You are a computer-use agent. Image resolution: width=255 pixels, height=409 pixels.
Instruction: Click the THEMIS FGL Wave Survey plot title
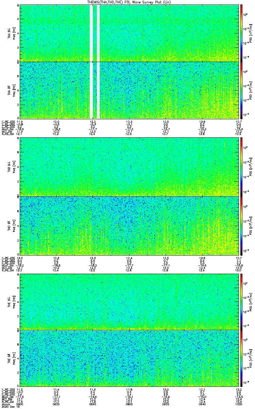(x=129, y=2)
